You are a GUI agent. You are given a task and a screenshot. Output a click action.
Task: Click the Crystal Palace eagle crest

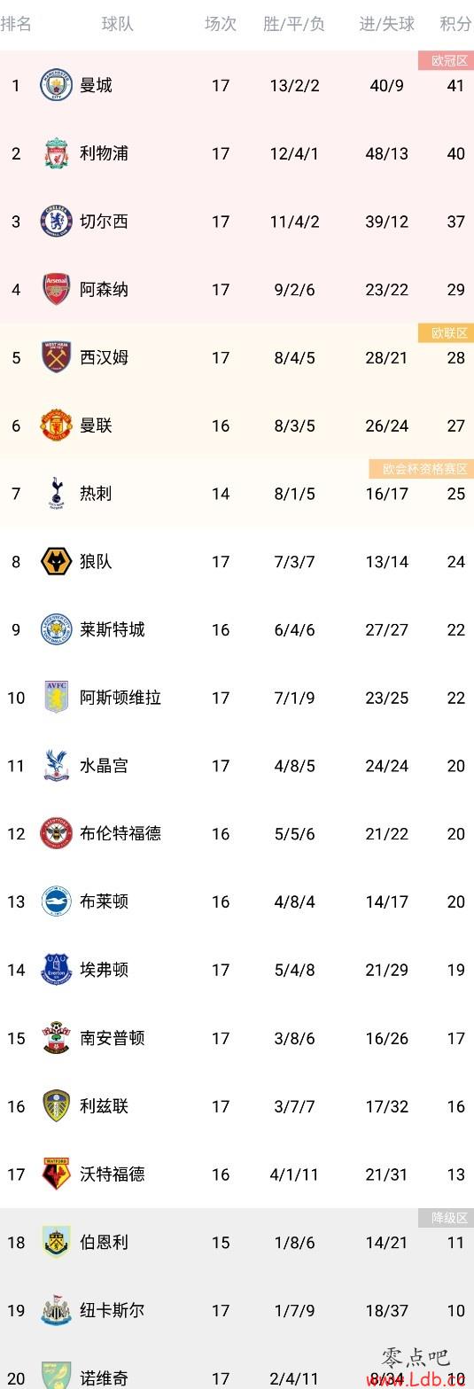57,766
